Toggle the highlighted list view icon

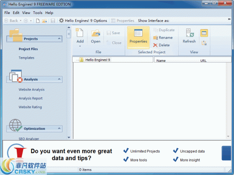coord(204,33)
